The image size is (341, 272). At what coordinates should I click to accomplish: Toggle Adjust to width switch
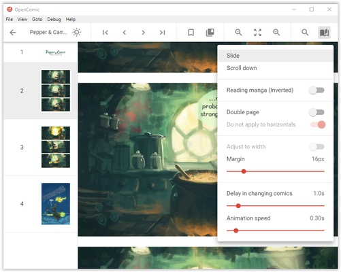tap(316, 147)
